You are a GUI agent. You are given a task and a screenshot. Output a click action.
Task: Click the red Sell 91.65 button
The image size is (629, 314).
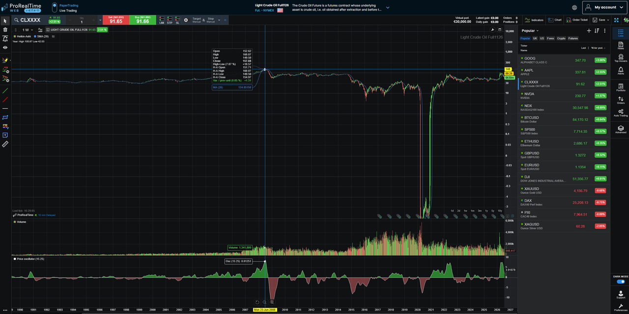(x=115, y=20)
